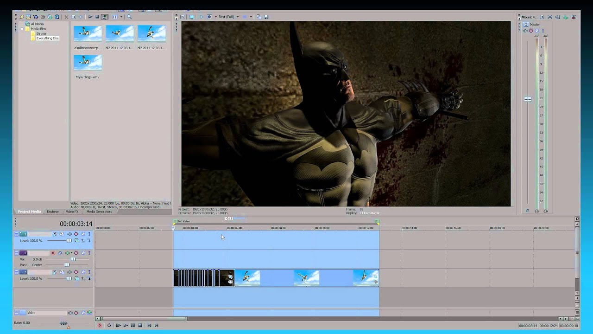
Task: Click the timecode display 00:00:03:14
Action: [x=76, y=224]
